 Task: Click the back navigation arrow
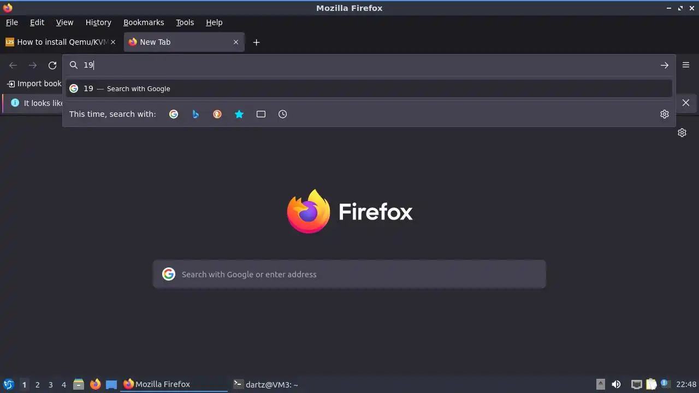pos(13,65)
